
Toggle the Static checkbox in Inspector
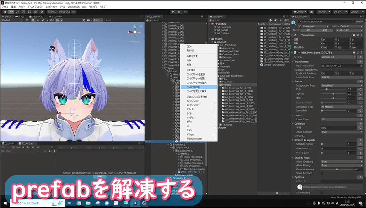(354, 22)
